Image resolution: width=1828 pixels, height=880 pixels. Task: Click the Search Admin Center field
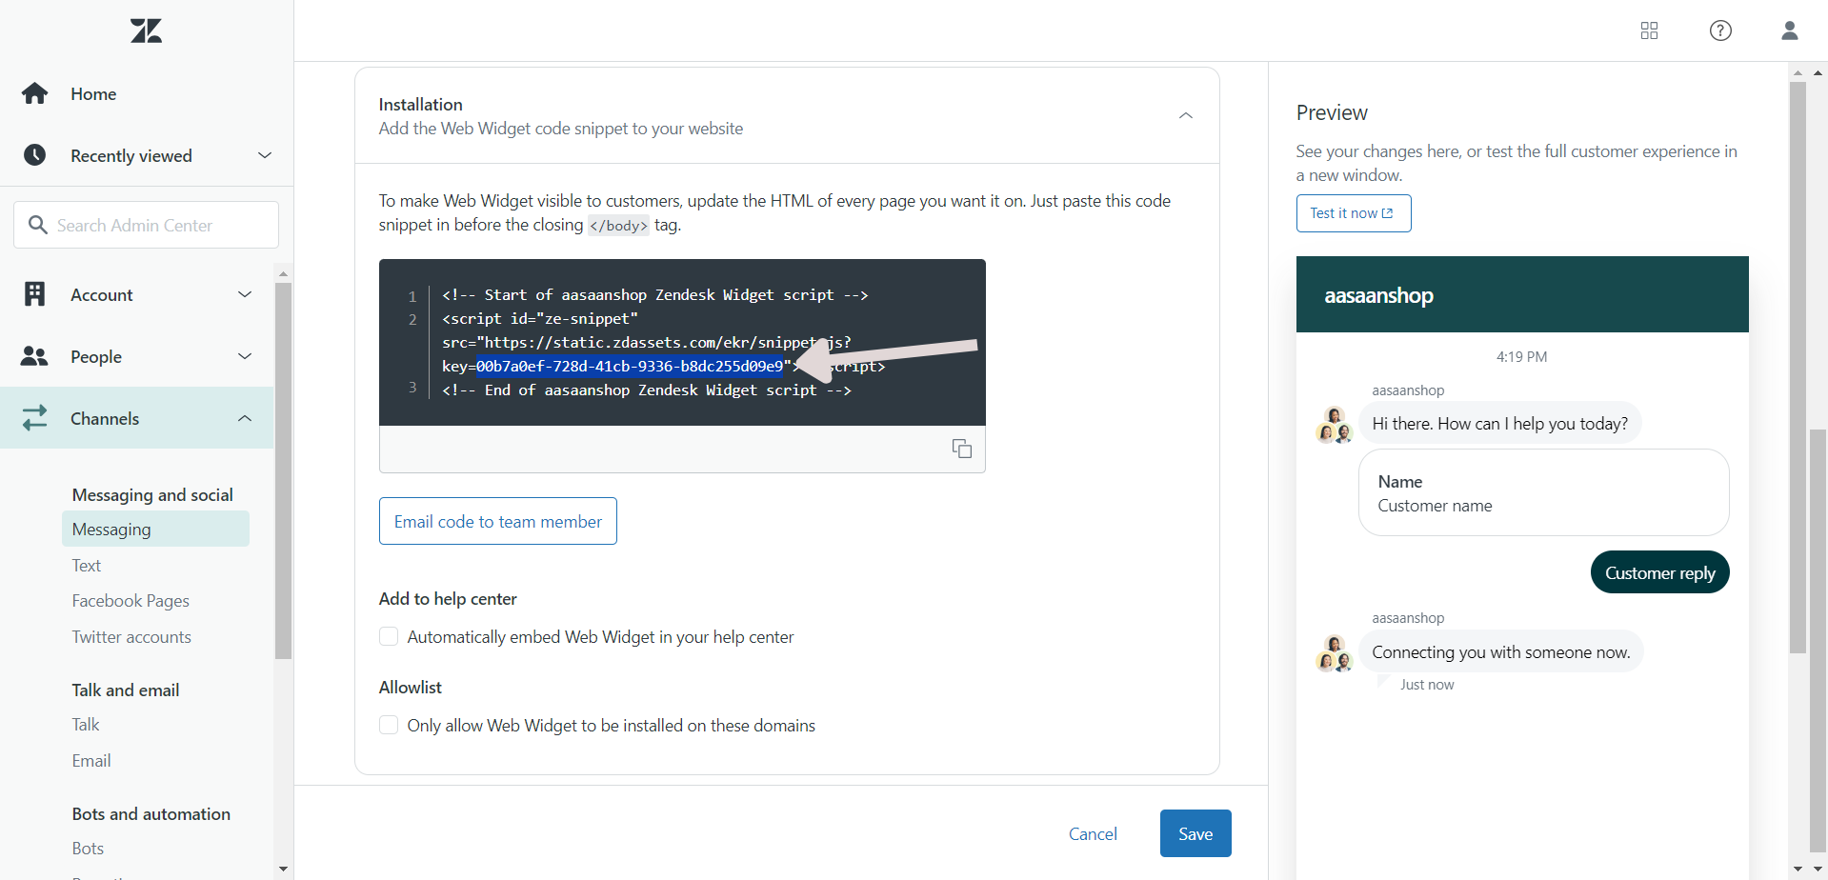[146, 225]
